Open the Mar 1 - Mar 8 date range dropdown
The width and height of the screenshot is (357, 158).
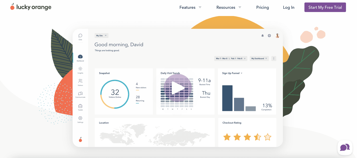[x=231, y=58]
